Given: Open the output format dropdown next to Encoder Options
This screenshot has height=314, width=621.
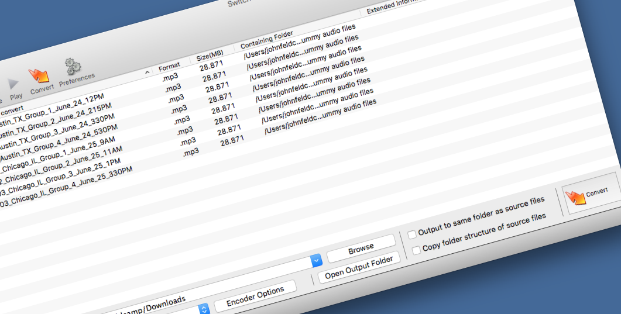Looking at the screenshot, I should pos(204,309).
